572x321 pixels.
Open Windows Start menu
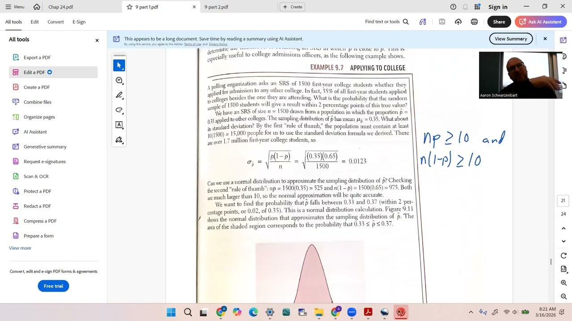pos(171,313)
